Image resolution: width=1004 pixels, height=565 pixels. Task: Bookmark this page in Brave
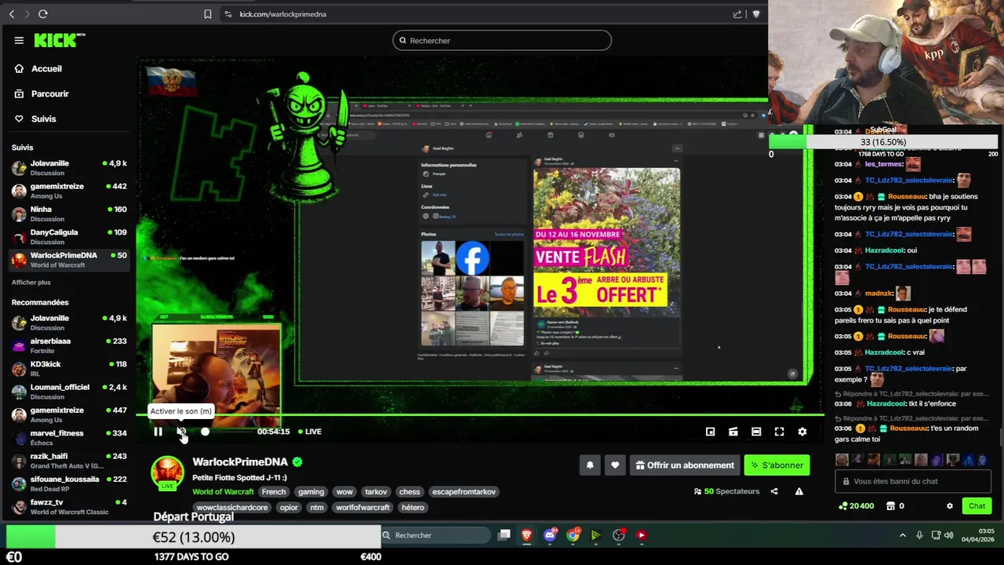tap(208, 14)
